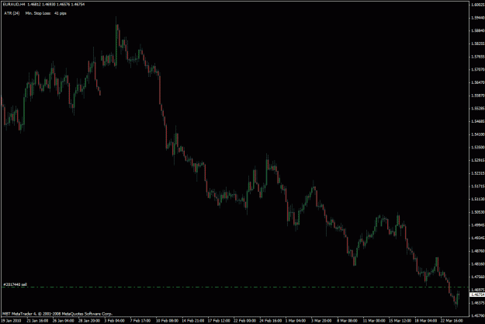Select the EURAUD,H4 symbol title text
485x324 pixels.
(x=14, y=5)
